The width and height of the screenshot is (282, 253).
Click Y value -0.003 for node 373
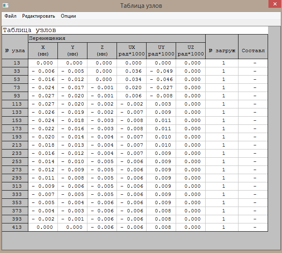click(x=73, y=211)
